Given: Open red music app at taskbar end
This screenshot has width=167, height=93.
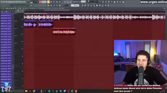Looking at the screenshot, I should 76,91.
